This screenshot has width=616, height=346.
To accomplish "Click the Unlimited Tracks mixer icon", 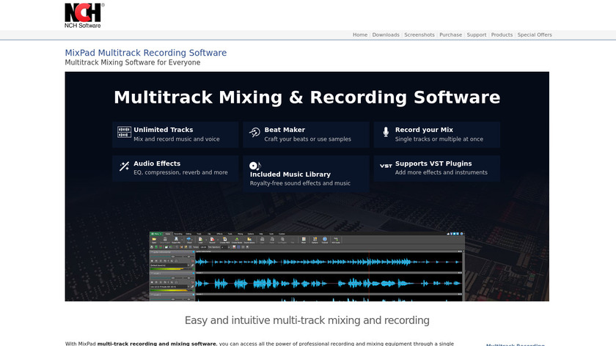I will pyautogui.click(x=124, y=132).
